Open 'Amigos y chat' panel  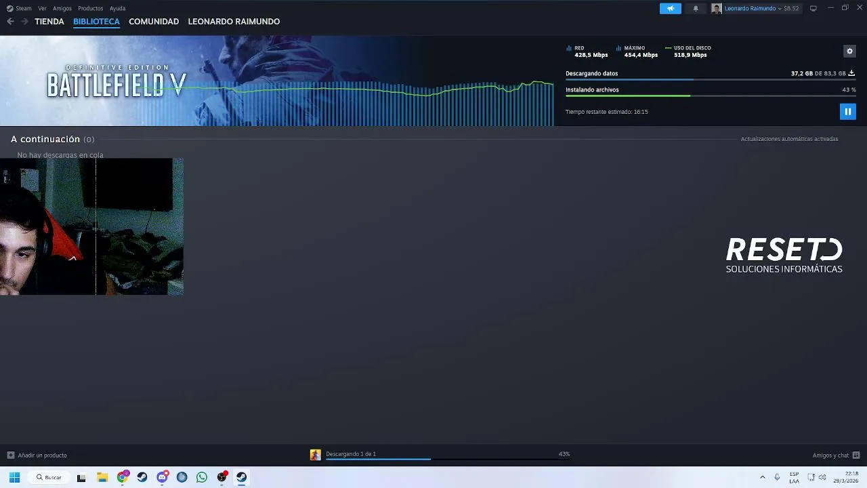pos(830,455)
